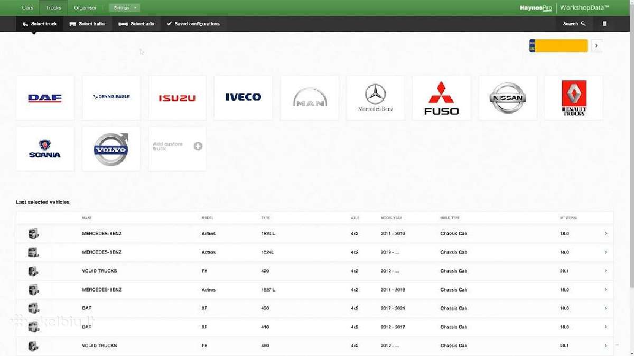Click type cell "420" in Volvo row

pos(265,271)
